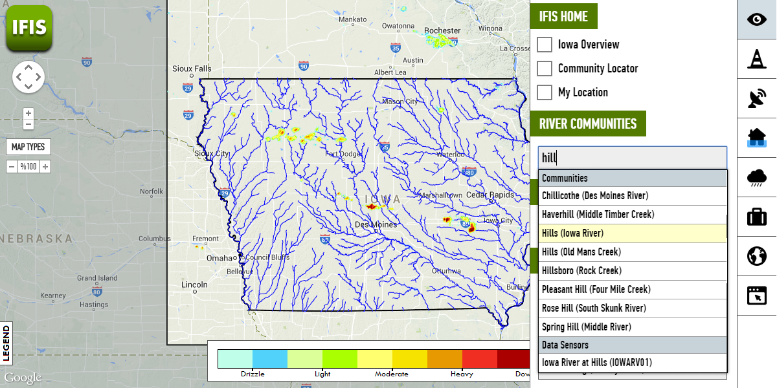The width and height of the screenshot is (777, 388).
Task: Open the satellite dish sensors icon
Action: click(x=756, y=98)
